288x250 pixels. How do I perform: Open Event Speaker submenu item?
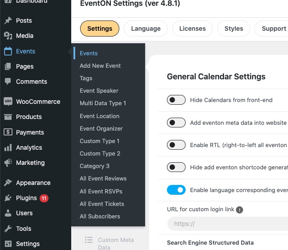click(x=99, y=90)
